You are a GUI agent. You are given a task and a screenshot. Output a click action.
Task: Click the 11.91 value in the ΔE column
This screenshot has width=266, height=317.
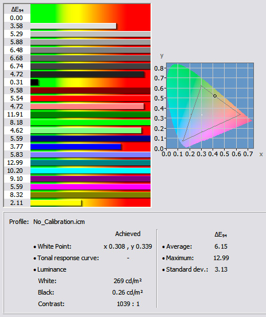pyautogui.click(x=15, y=114)
